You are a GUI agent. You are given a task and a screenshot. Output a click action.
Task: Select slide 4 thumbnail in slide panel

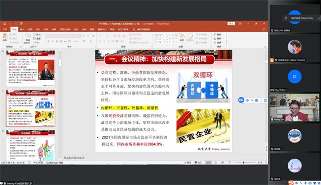click(31, 69)
